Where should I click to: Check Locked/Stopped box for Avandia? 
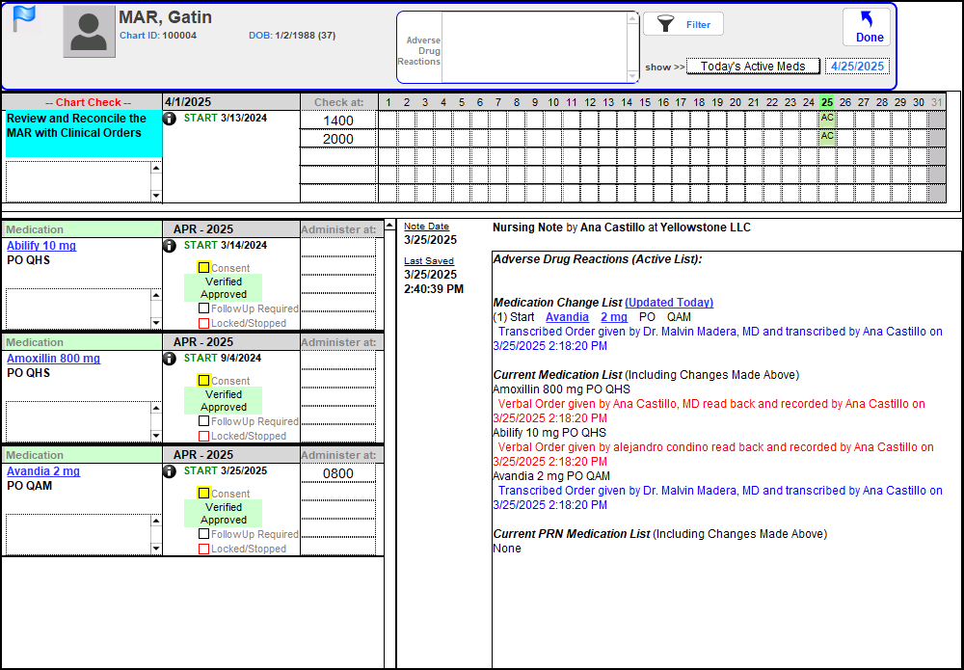point(204,549)
